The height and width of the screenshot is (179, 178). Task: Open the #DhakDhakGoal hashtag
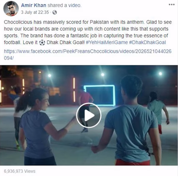pos(148,42)
